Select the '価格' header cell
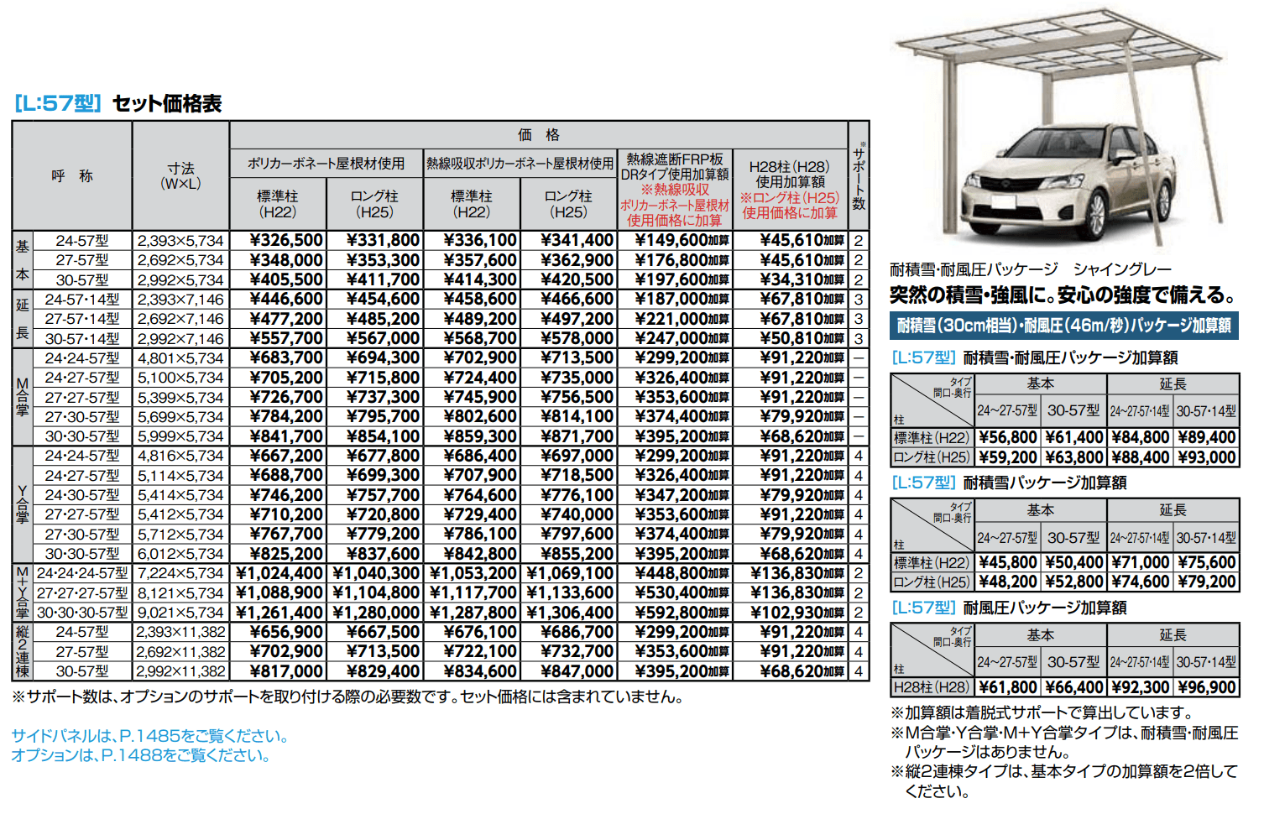Image resolution: width=1264 pixels, height=814 pixels. (x=539, y=135)
